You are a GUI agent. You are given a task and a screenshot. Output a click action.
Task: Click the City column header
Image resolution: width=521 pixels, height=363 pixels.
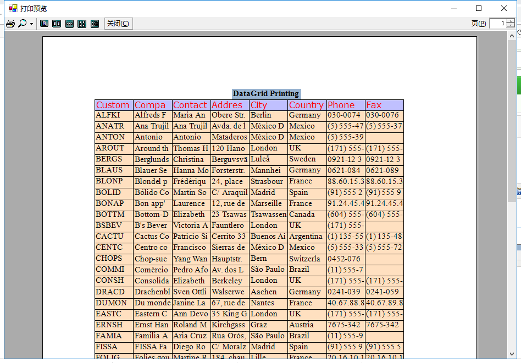tap(268, 105)
